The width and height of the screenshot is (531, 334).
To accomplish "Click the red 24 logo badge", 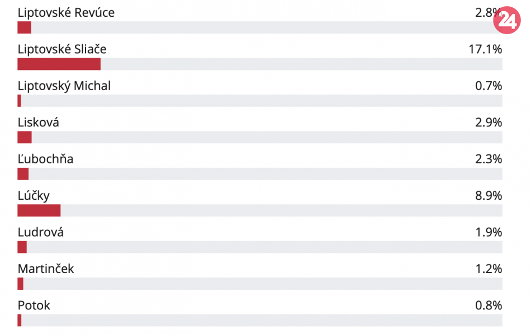I will tap(507, 21).
